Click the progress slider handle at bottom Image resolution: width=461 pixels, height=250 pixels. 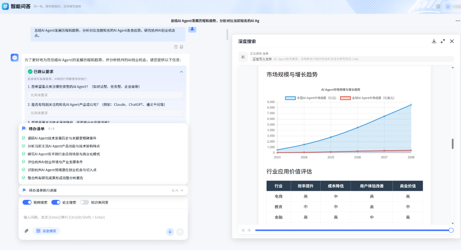(x=451, y=230)
